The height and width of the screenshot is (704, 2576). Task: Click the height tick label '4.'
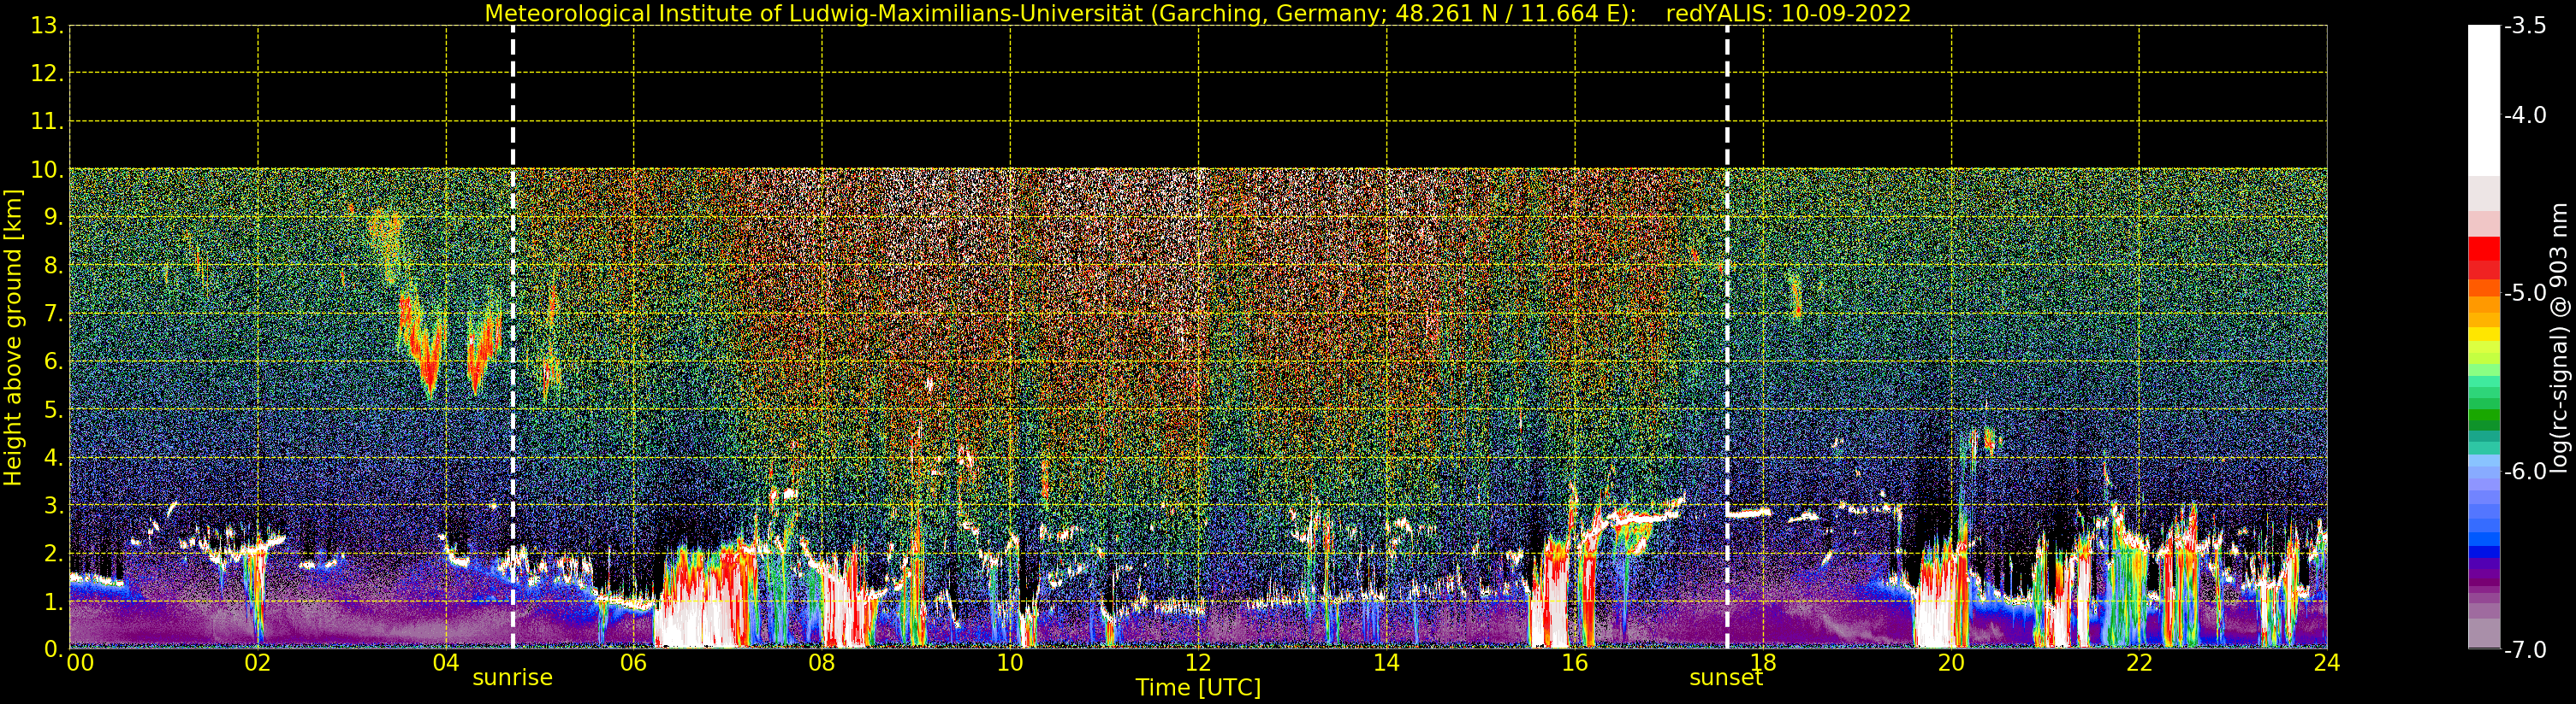coord(54,457)
